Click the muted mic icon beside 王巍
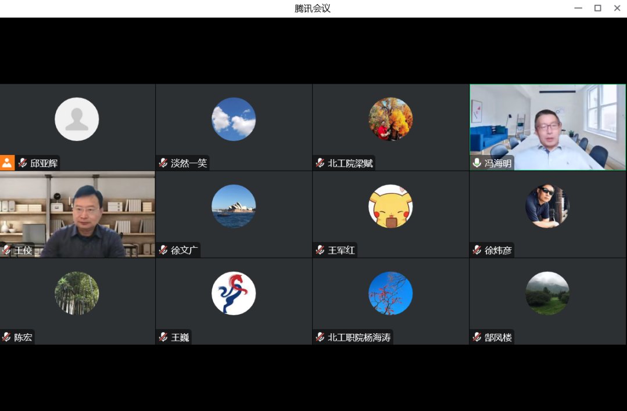This screenshot has width=627, height=411. click(x=163, y=337)
